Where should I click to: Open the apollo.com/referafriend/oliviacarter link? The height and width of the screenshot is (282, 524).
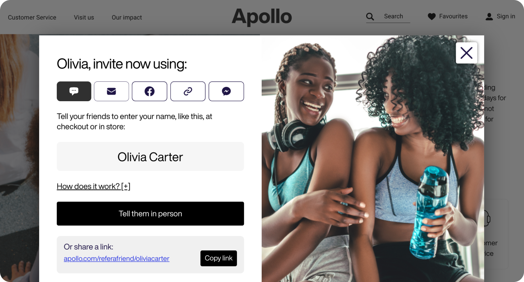(x=117, y=259)
